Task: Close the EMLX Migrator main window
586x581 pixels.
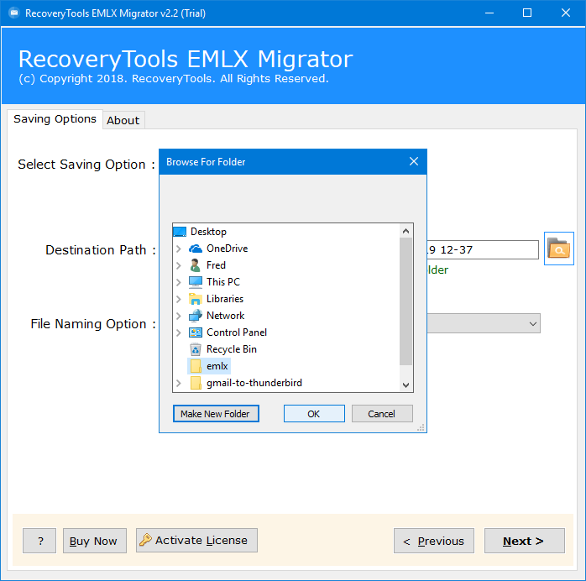Action: (x=566, y=13)
